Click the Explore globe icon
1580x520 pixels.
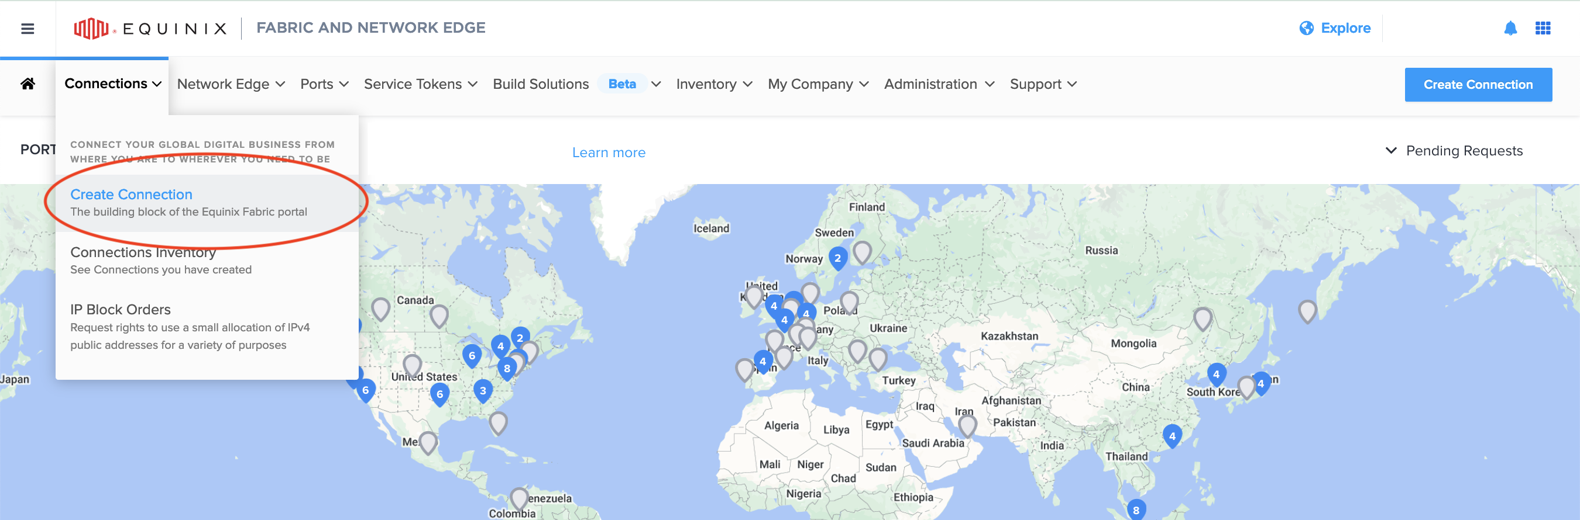pos(1307,28)
